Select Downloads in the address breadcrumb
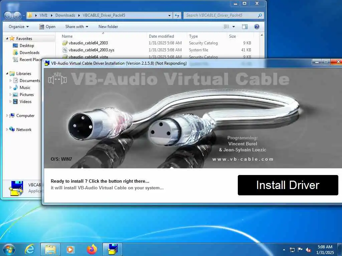 point(65,15)
